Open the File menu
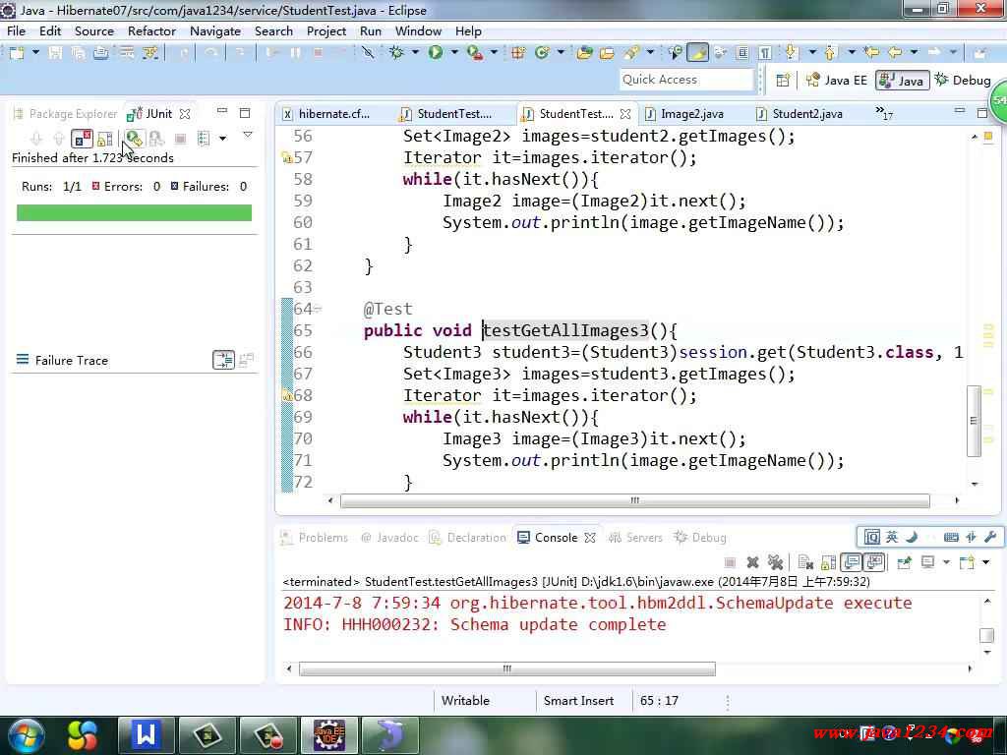This screenshot has height=755, width=1007. coord(16,30)
